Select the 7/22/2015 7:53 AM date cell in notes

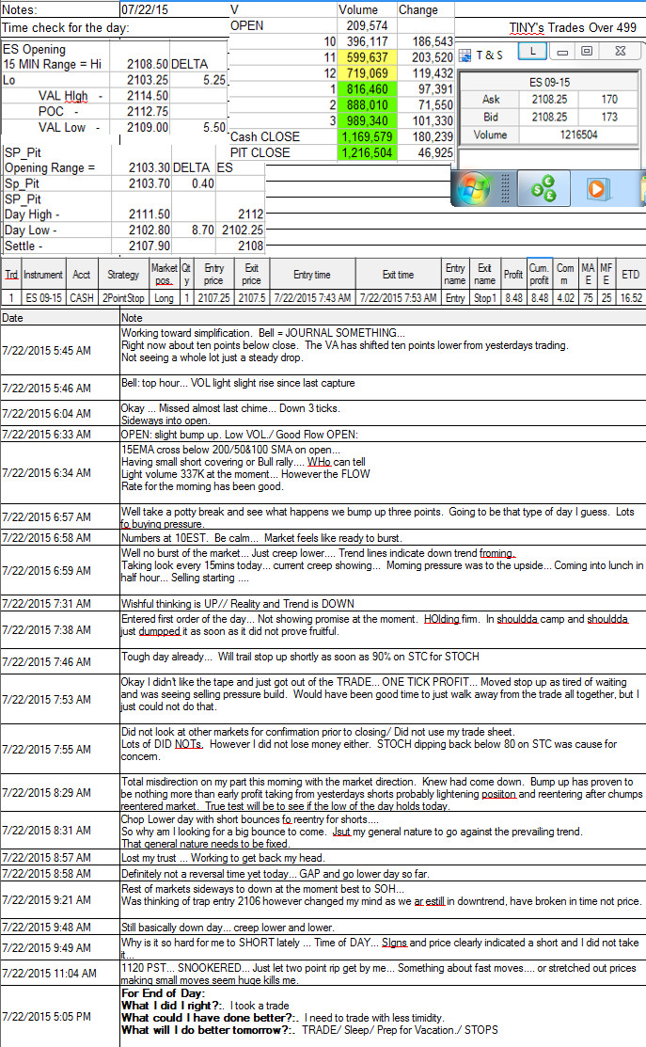click(x=60, y=700)
